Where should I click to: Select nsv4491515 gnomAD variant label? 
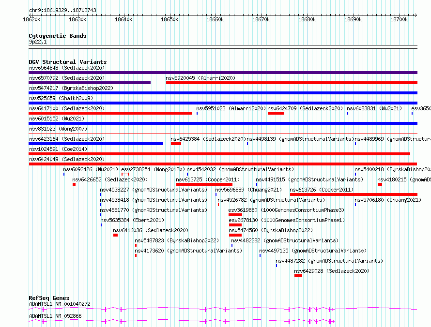pyautogui.click(x=309, y=179)
